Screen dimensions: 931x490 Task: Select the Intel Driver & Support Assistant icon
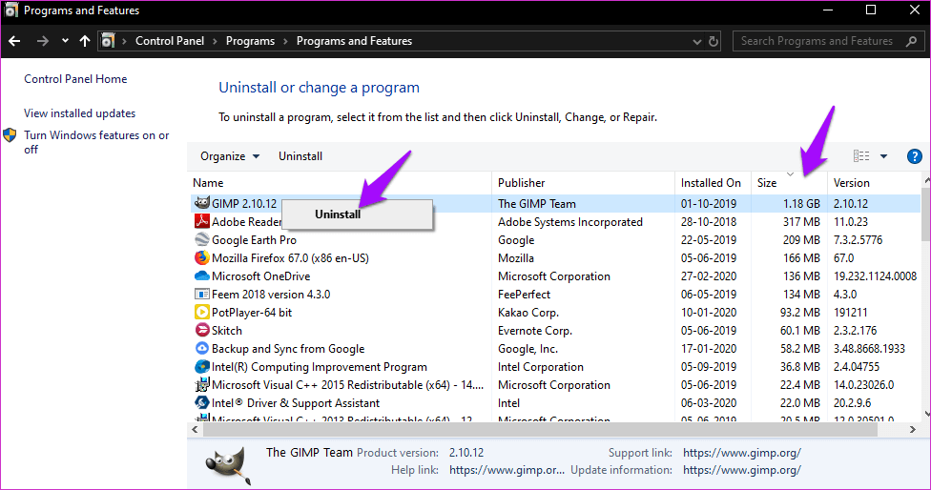(202, 402)
